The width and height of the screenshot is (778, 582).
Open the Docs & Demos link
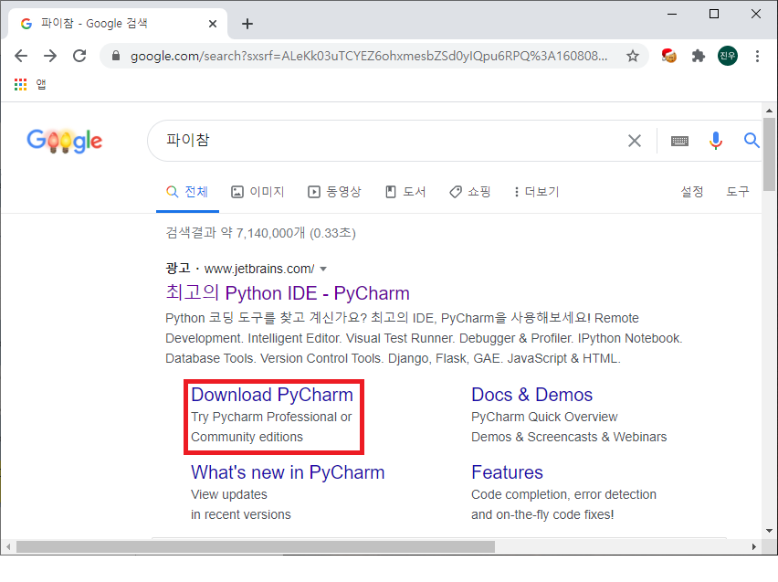click(x=531, y=395)
